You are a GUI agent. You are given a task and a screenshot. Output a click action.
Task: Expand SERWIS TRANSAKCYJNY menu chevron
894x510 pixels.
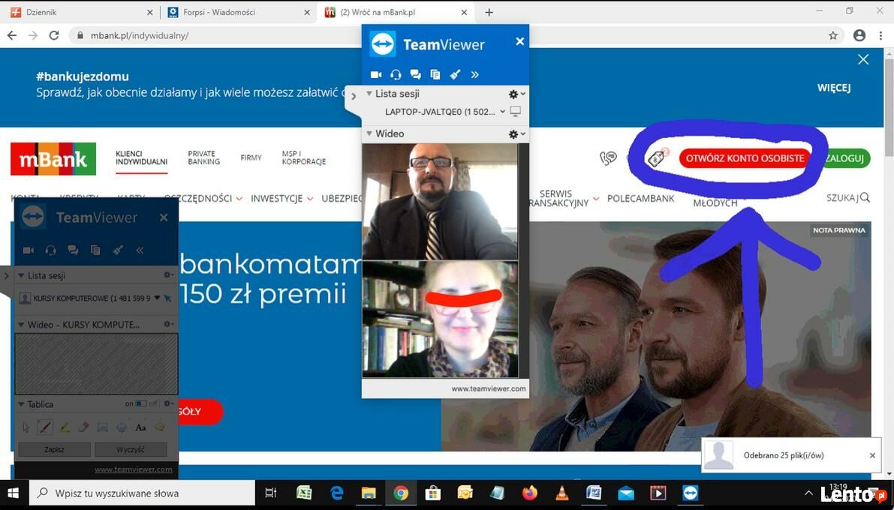pos(596,198)
